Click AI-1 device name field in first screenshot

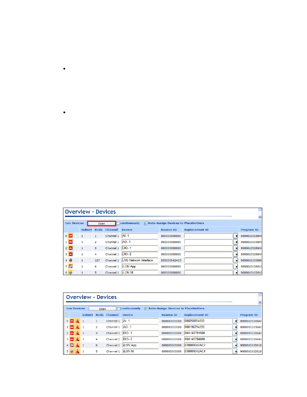click(x=140, y=236)
